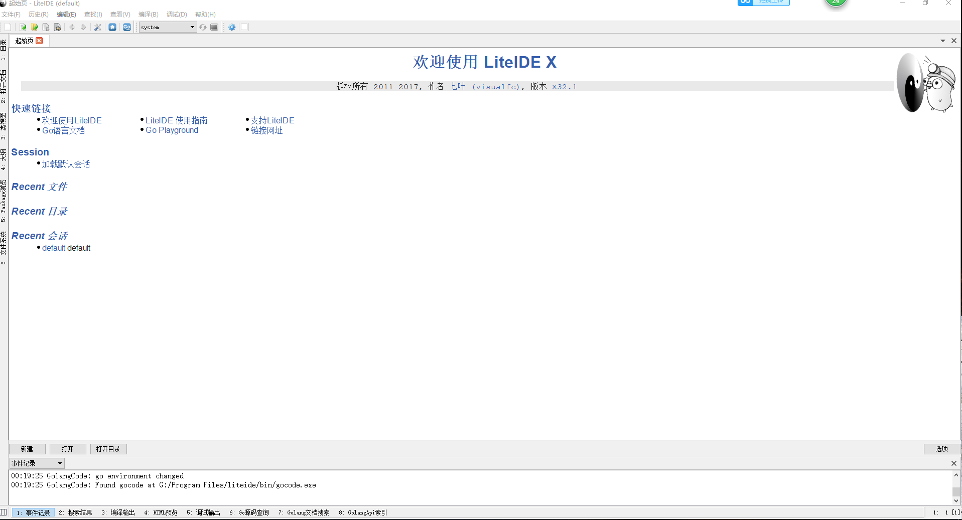Click the 加载默认会话 session link
Image resolution: width=962 pixels, height=520 pixels.
66,164
